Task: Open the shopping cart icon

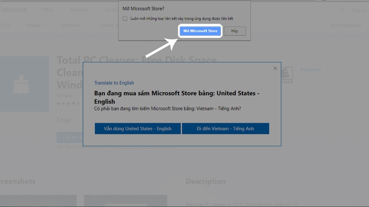Action: 342,10
